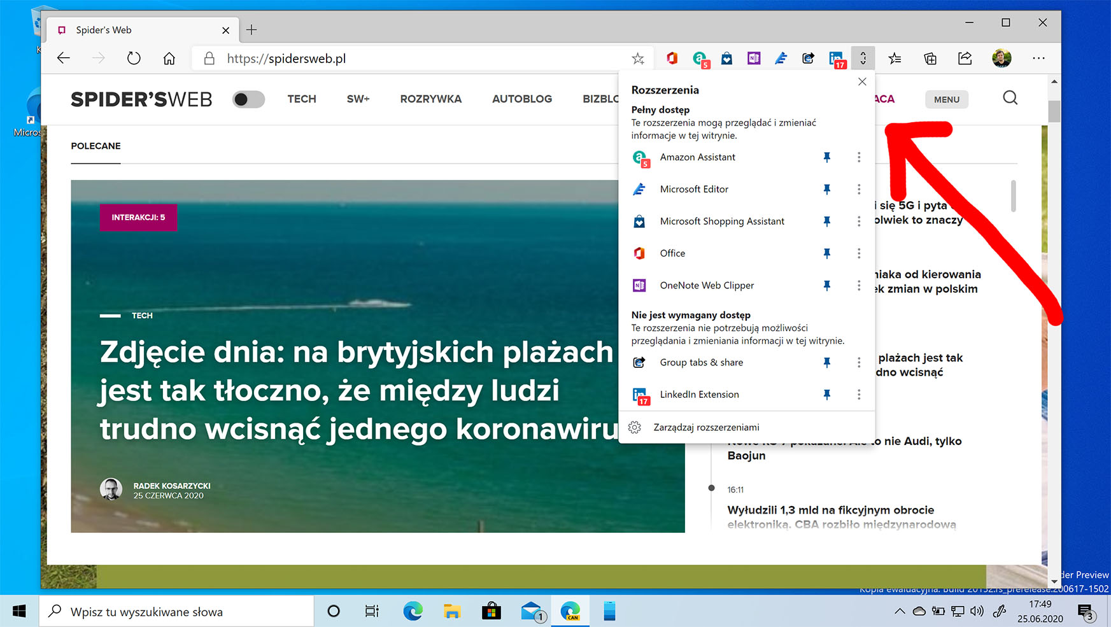This screenshot has height=627, width=1111.
Task: Open volume control in system tray
Action: 977,611
